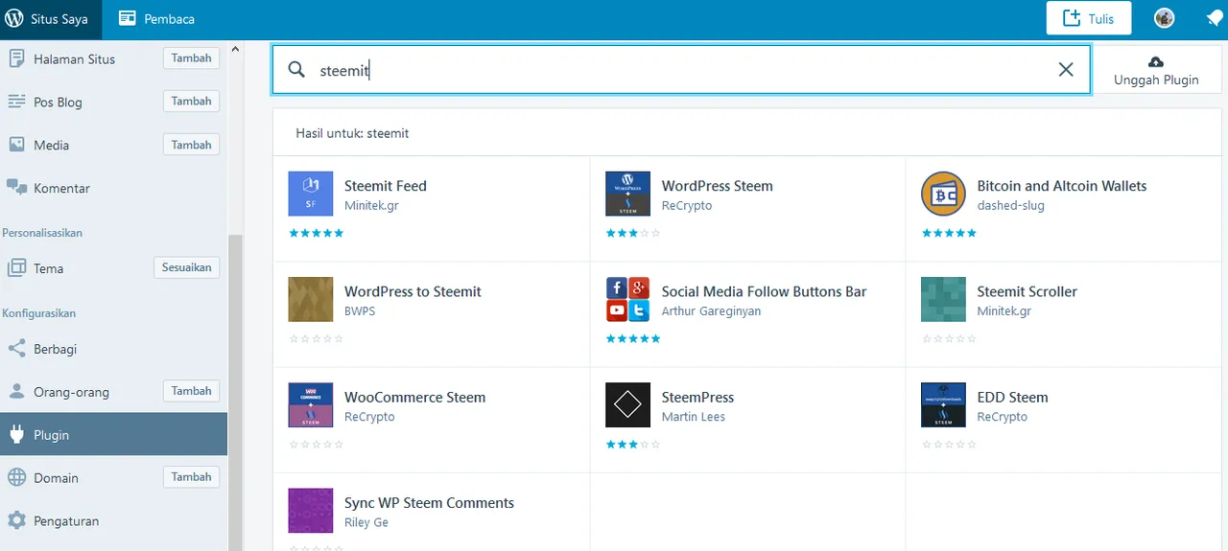Click the sidebar vertical scrollbar
1228x551 pixels.
(x=235, y=393)
